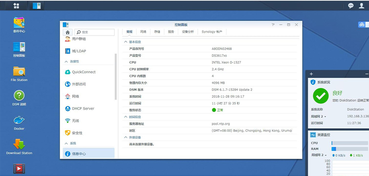The height and width of the screenshot is (176, 369).
Task: Switch to the Synology 帐户 tab
Action: point(212,32)
